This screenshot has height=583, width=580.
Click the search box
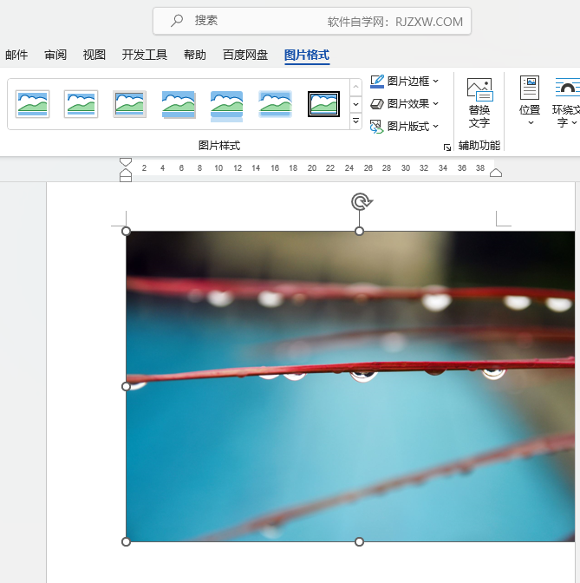click(312, 21)
